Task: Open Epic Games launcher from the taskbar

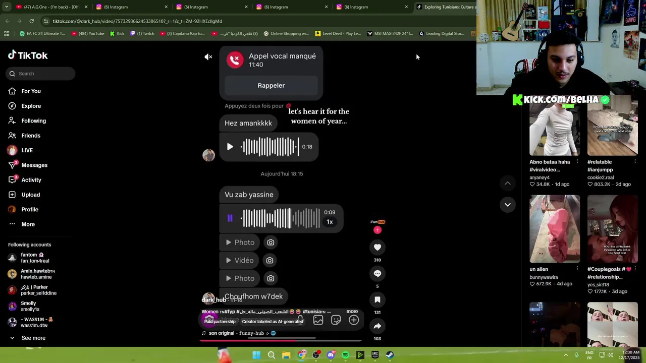Action: (375, 355)
